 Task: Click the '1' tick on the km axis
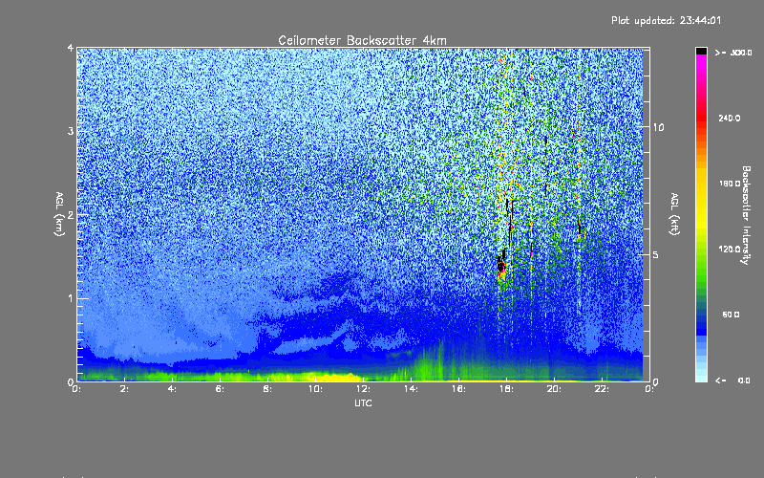click(71, 298)
